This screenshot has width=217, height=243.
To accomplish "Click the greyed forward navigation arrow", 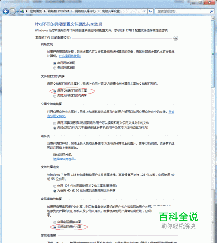I will tap(13, 11).
